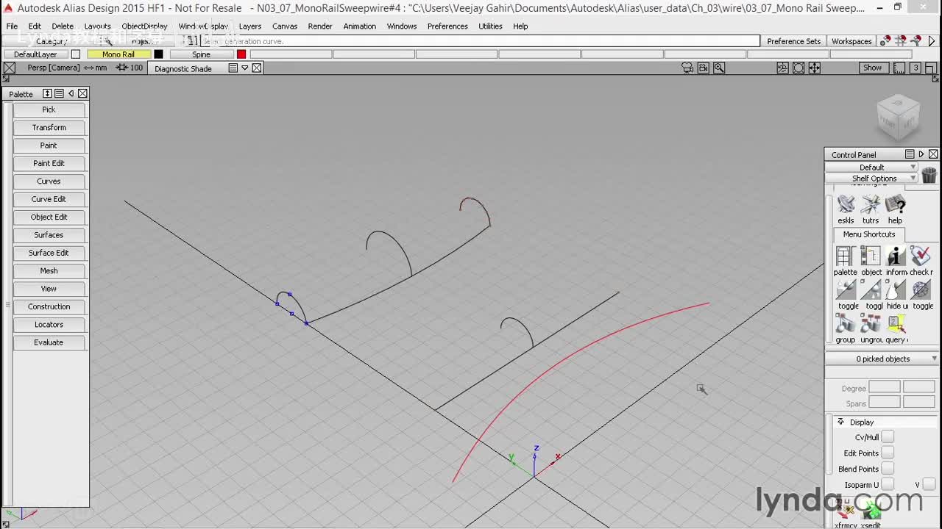Click the object lister shortcut icon
Image resolution: width=942 pixels, height=529 pixels.
tap(871, 256)
